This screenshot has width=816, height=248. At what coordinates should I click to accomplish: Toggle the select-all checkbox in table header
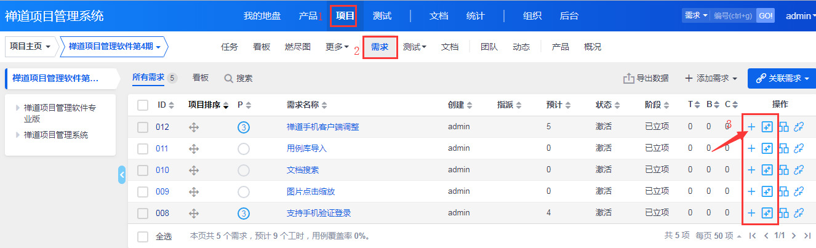pos(143,105)
